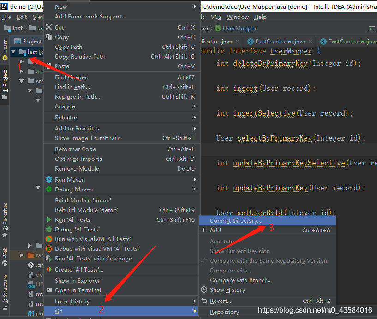Screen dimensions: 377x319
Task: Click deleteByPrimaryKey method name in editor
Action: tap(270, 64)
